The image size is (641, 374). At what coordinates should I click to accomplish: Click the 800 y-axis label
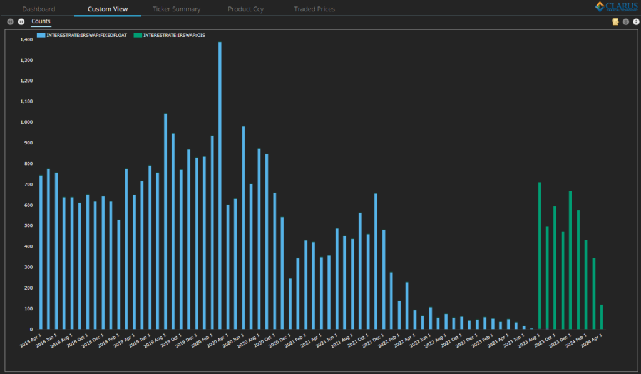tap(29, 164)
